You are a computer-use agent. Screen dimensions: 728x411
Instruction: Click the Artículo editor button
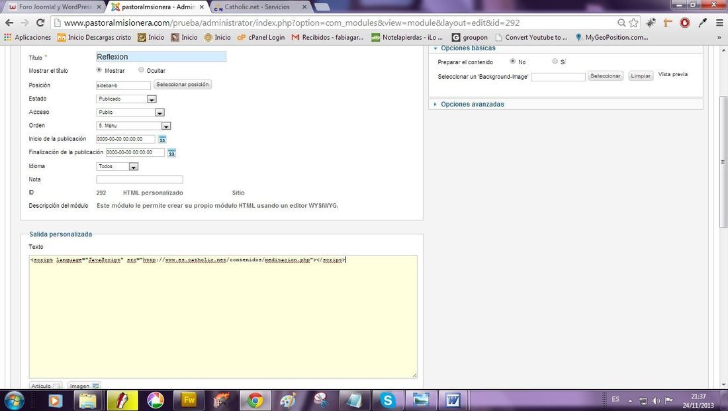(x=45, y=386)
